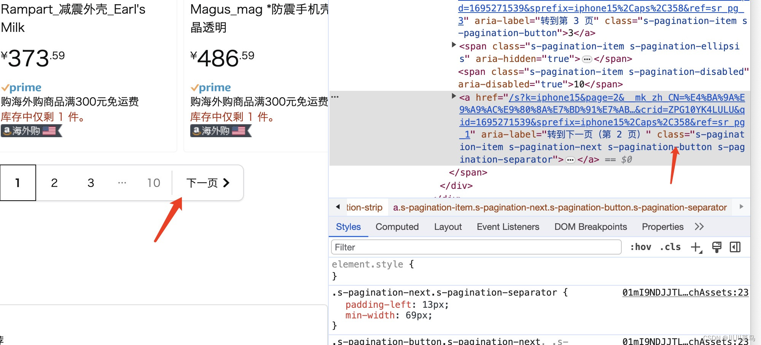Expand the collapsed ellipsis in pagination-ellipsis span
Image resolution: width=761 pixels, height=345 pixels.
pos(587,59)
